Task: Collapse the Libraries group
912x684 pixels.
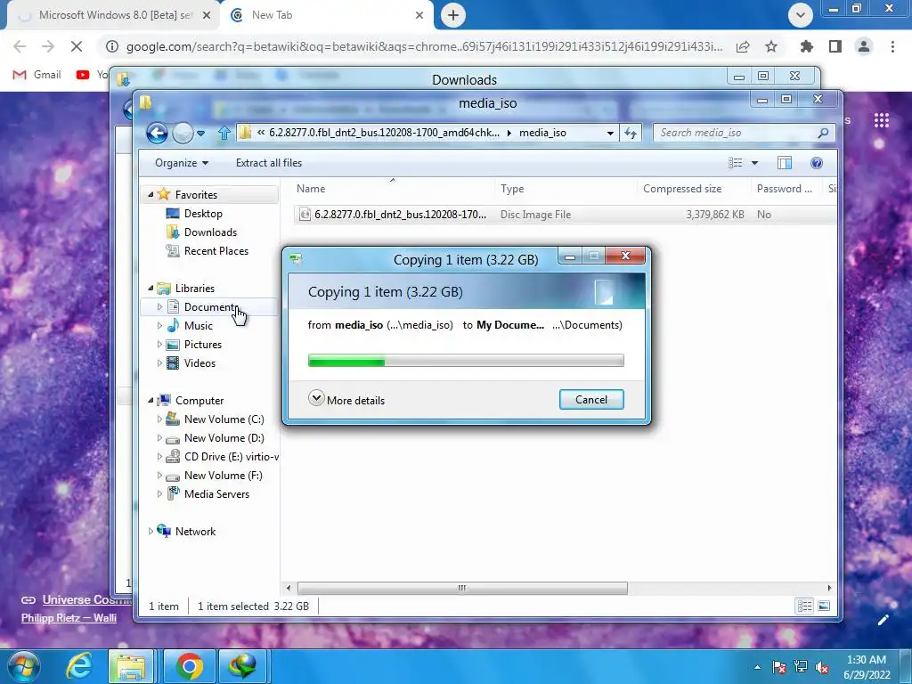Action: click(x=151, y=288)
